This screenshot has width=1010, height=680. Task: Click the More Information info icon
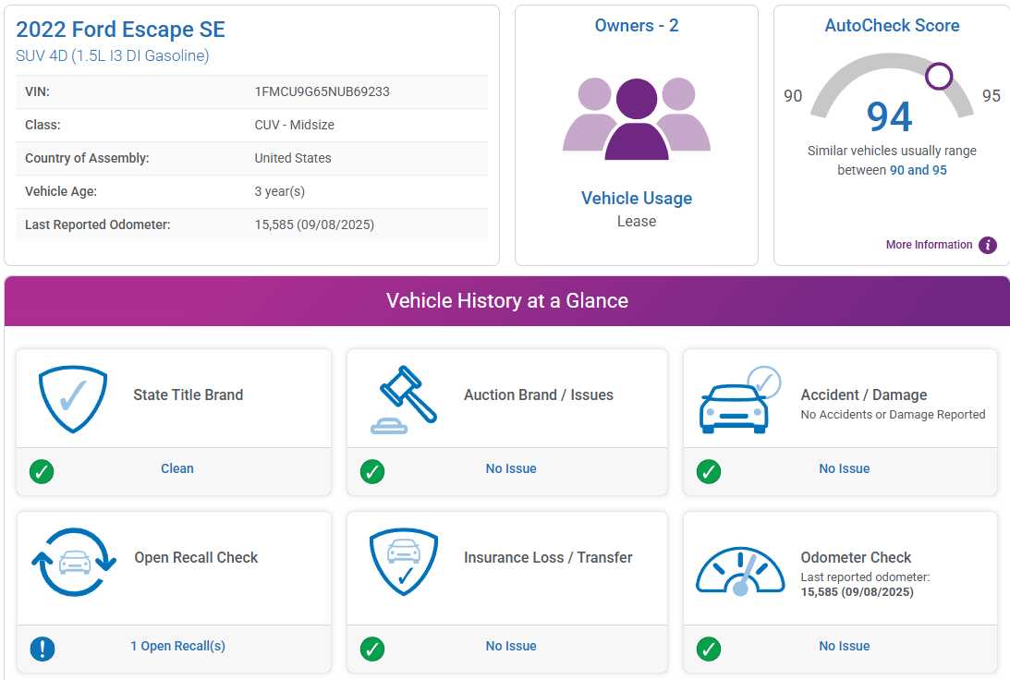tap(988, 245)
